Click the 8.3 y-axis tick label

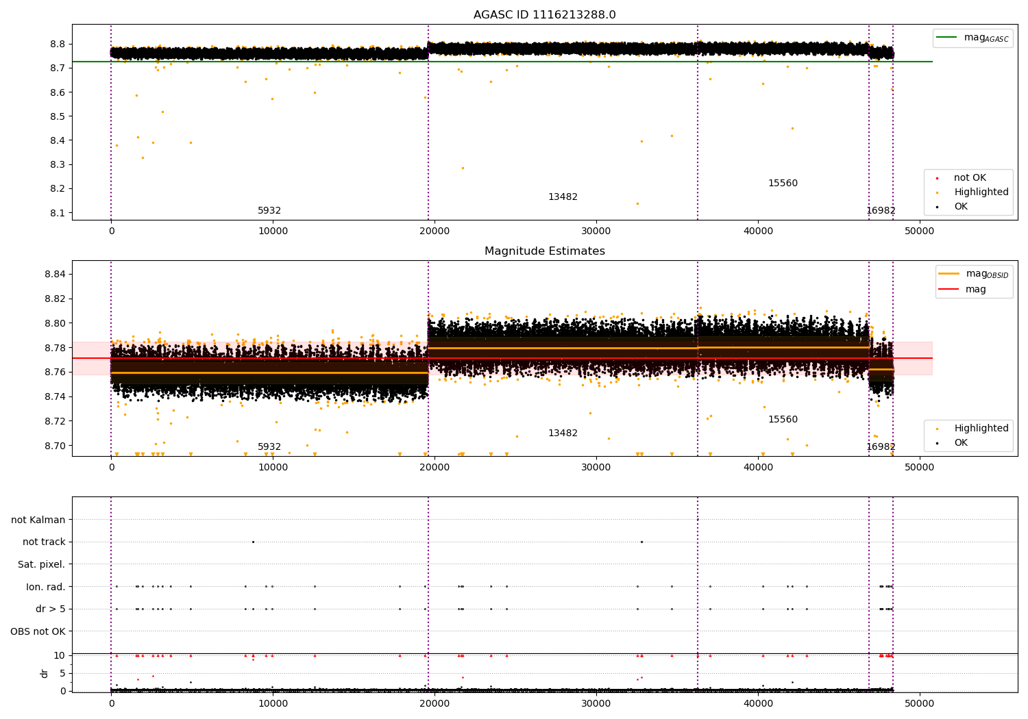point(58,165)
